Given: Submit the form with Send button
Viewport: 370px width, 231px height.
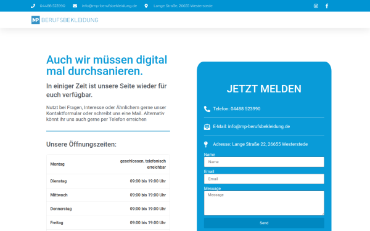Looking at the screenshot, I should 264,223.
